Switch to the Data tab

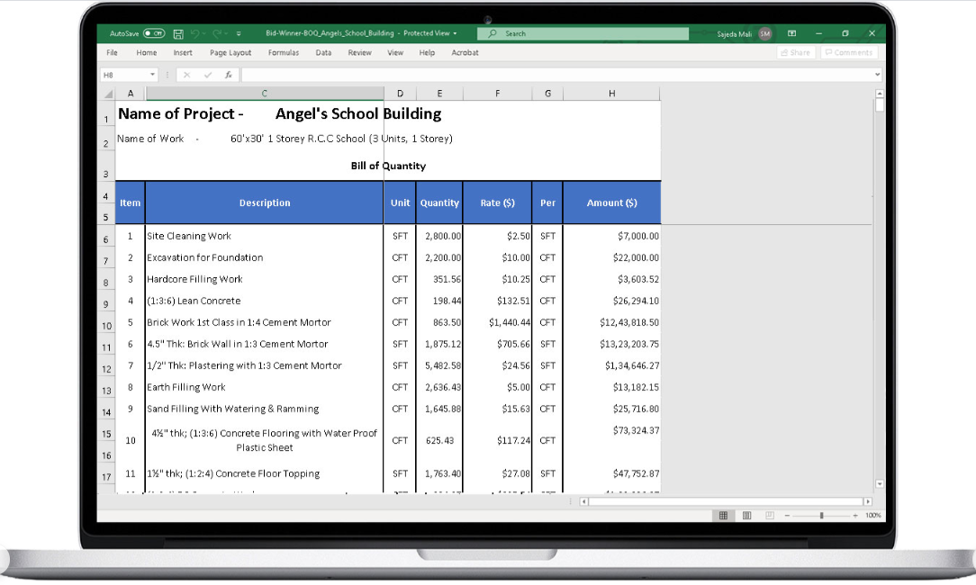(x=323, y=53)
